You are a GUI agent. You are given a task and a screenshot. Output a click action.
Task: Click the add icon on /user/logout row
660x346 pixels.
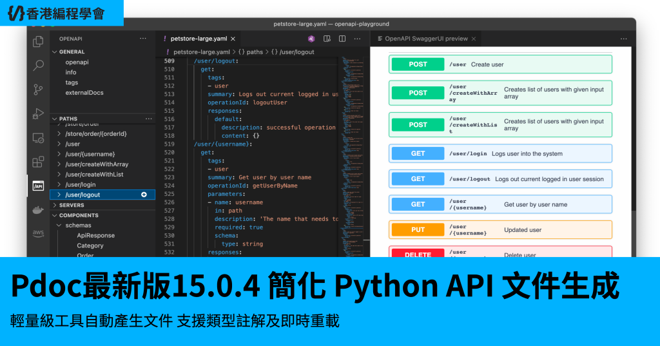(144, 195)
